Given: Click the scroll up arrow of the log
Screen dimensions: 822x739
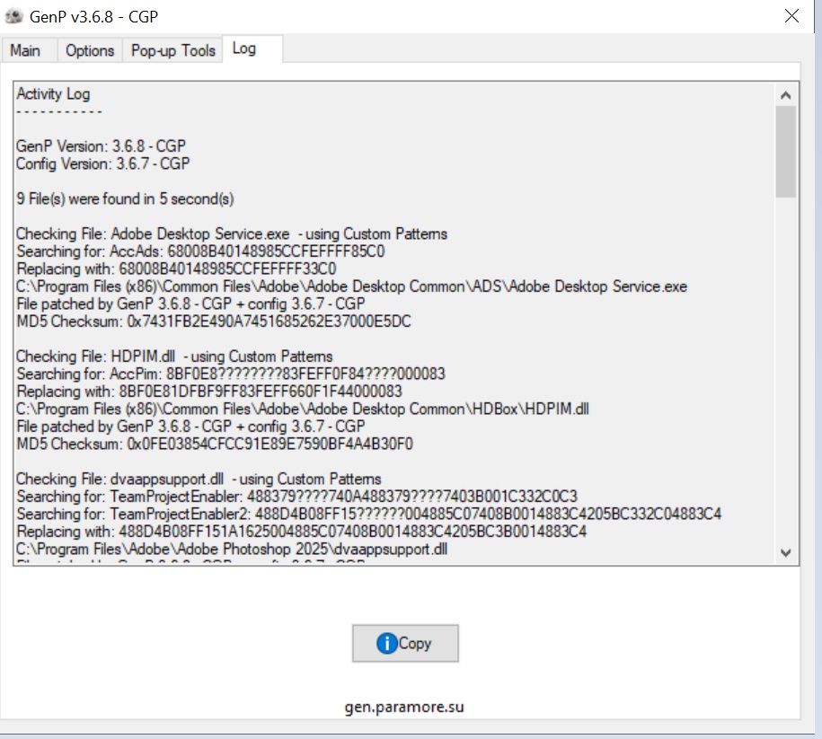Looking at the screenshot, I should point(785,95).
